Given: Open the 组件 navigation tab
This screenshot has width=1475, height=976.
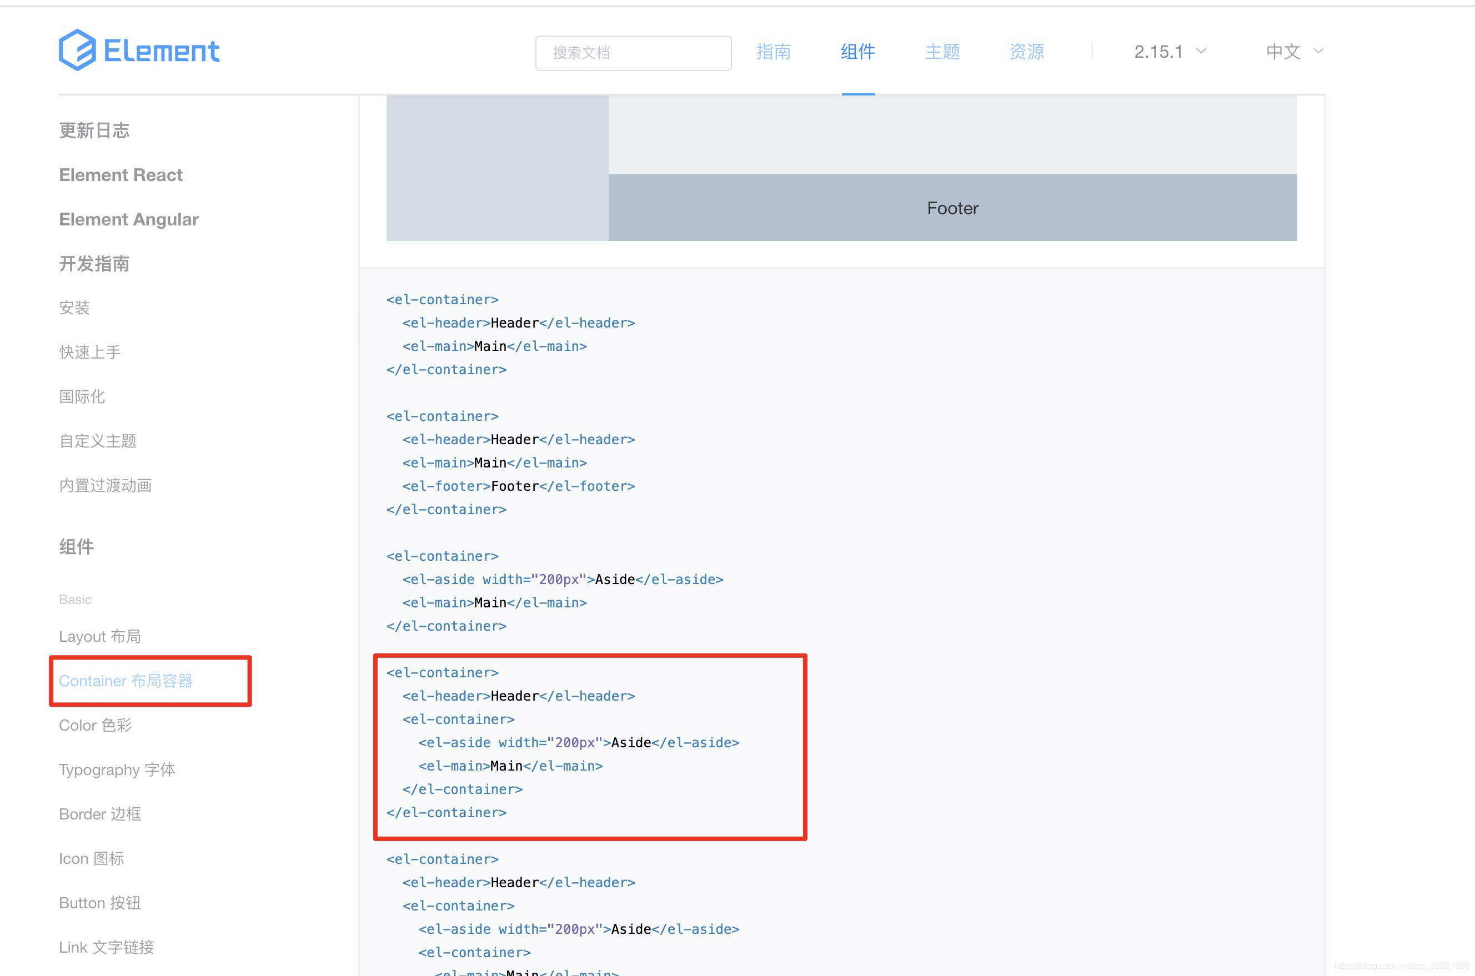Looking at the screenshot, I should (x=858, y=52).
